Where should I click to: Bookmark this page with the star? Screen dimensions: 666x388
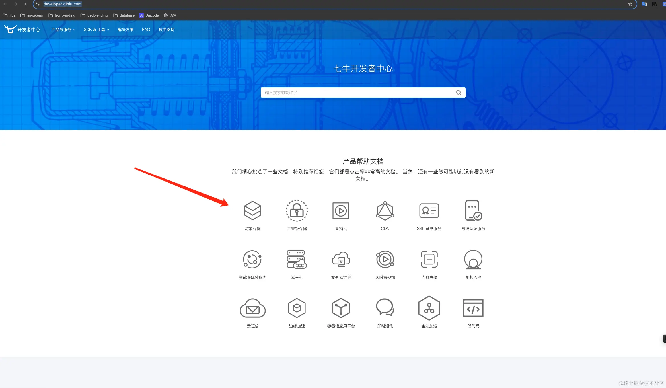(x=630, y=4)
